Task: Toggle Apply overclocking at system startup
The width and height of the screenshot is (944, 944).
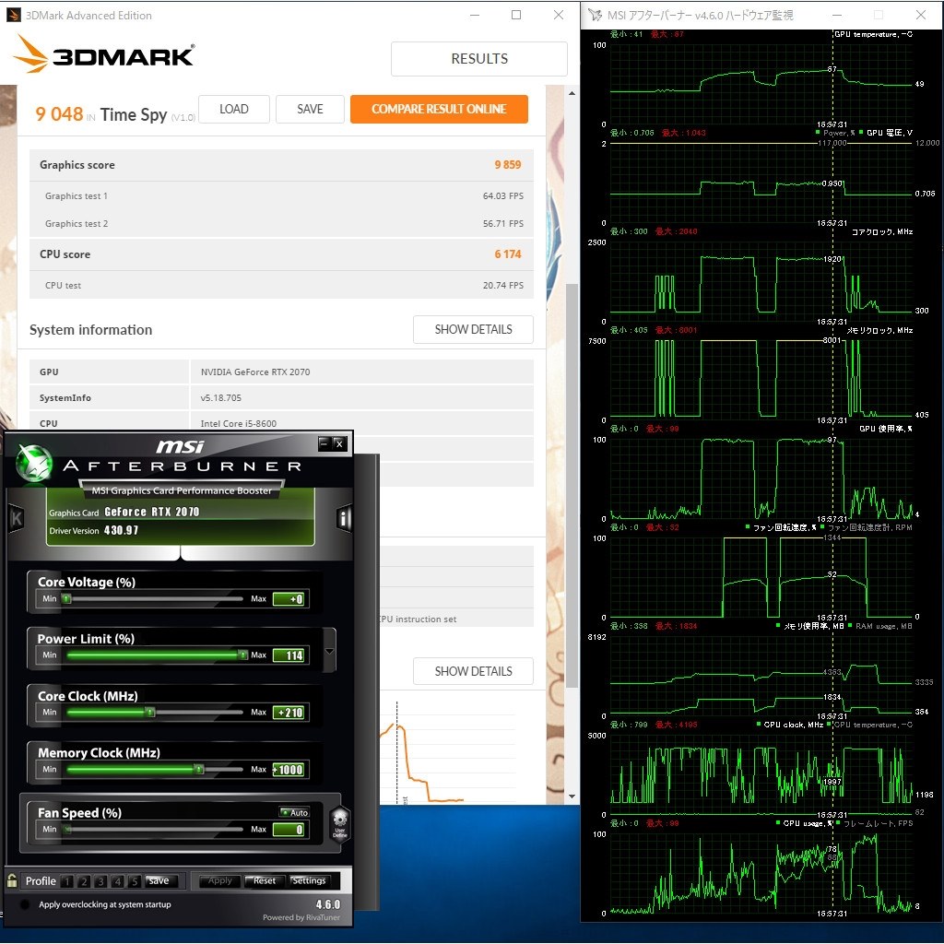Action: pos(25,904)
